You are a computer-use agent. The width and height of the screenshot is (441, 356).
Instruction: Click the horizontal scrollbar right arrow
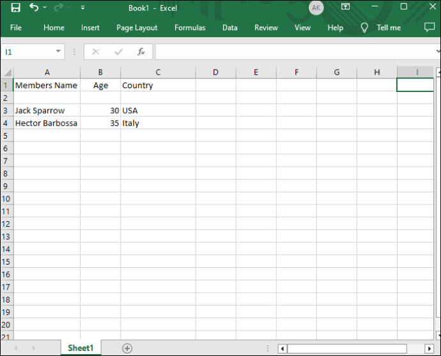429,349
